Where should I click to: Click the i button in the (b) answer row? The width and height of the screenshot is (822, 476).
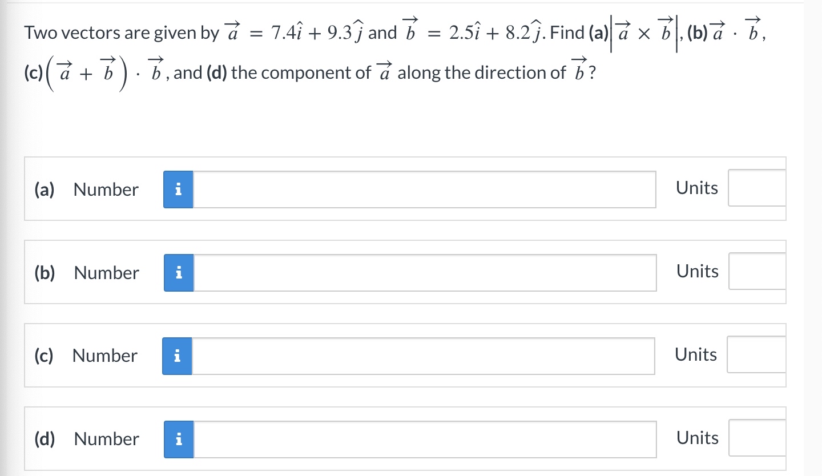pyautogui.click(x=179, y=272)
